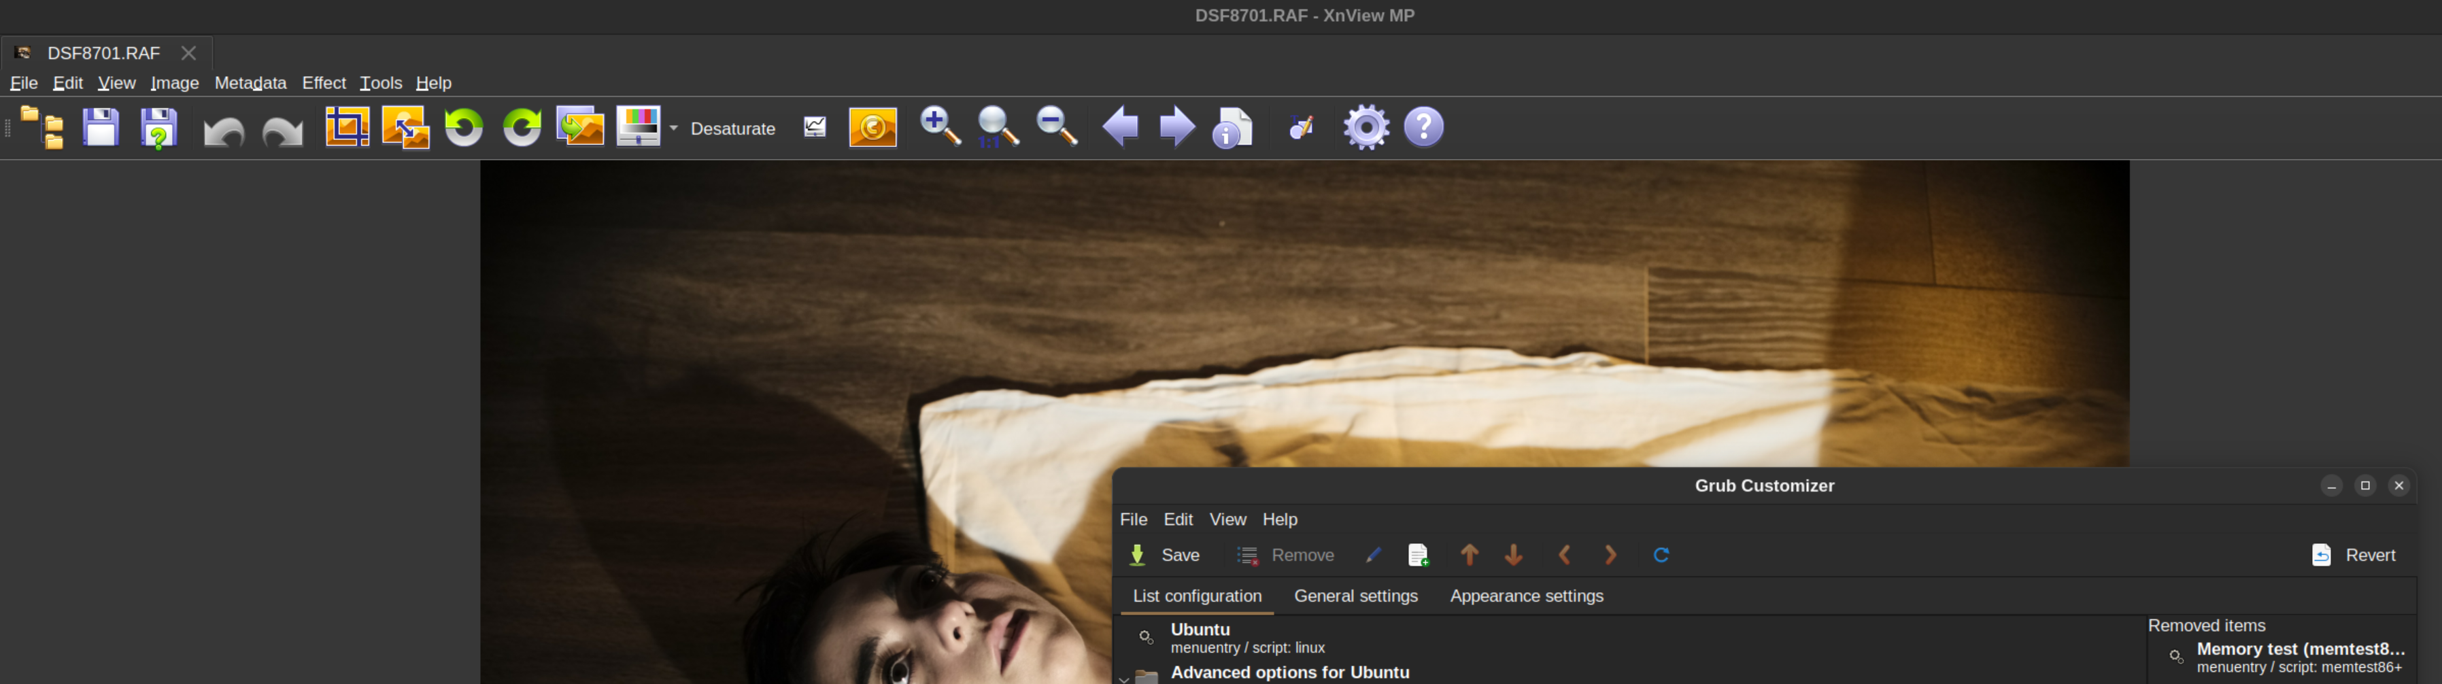The image size is (2442, 684).
Task: Open the color adjustment tool icon
Action: pyautogui.click(x=638, y=127)
